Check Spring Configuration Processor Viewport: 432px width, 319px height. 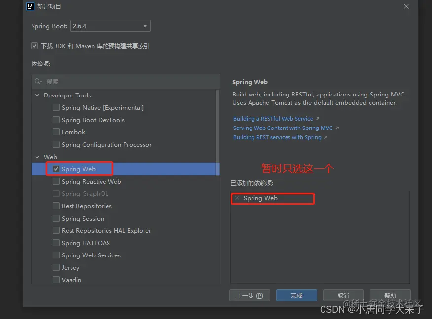(x=56, y=144)
